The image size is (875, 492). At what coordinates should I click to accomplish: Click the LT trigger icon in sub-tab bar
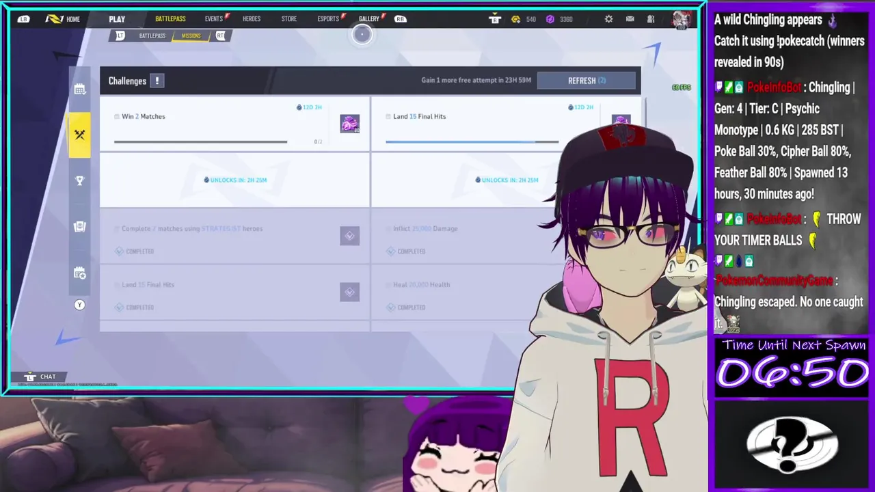click(120, 36)
